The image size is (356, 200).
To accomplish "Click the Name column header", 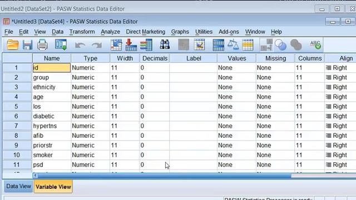I will (x=52, y=58).
